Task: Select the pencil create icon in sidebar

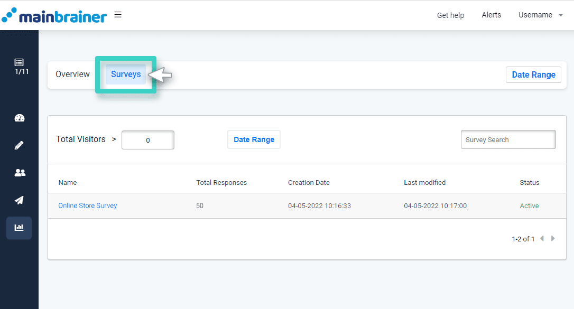Action: point(19,145)
